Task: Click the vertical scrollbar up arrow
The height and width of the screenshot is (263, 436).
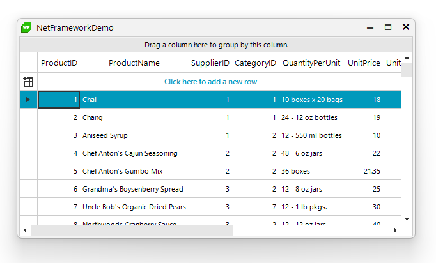Action: tap(407, 59)
